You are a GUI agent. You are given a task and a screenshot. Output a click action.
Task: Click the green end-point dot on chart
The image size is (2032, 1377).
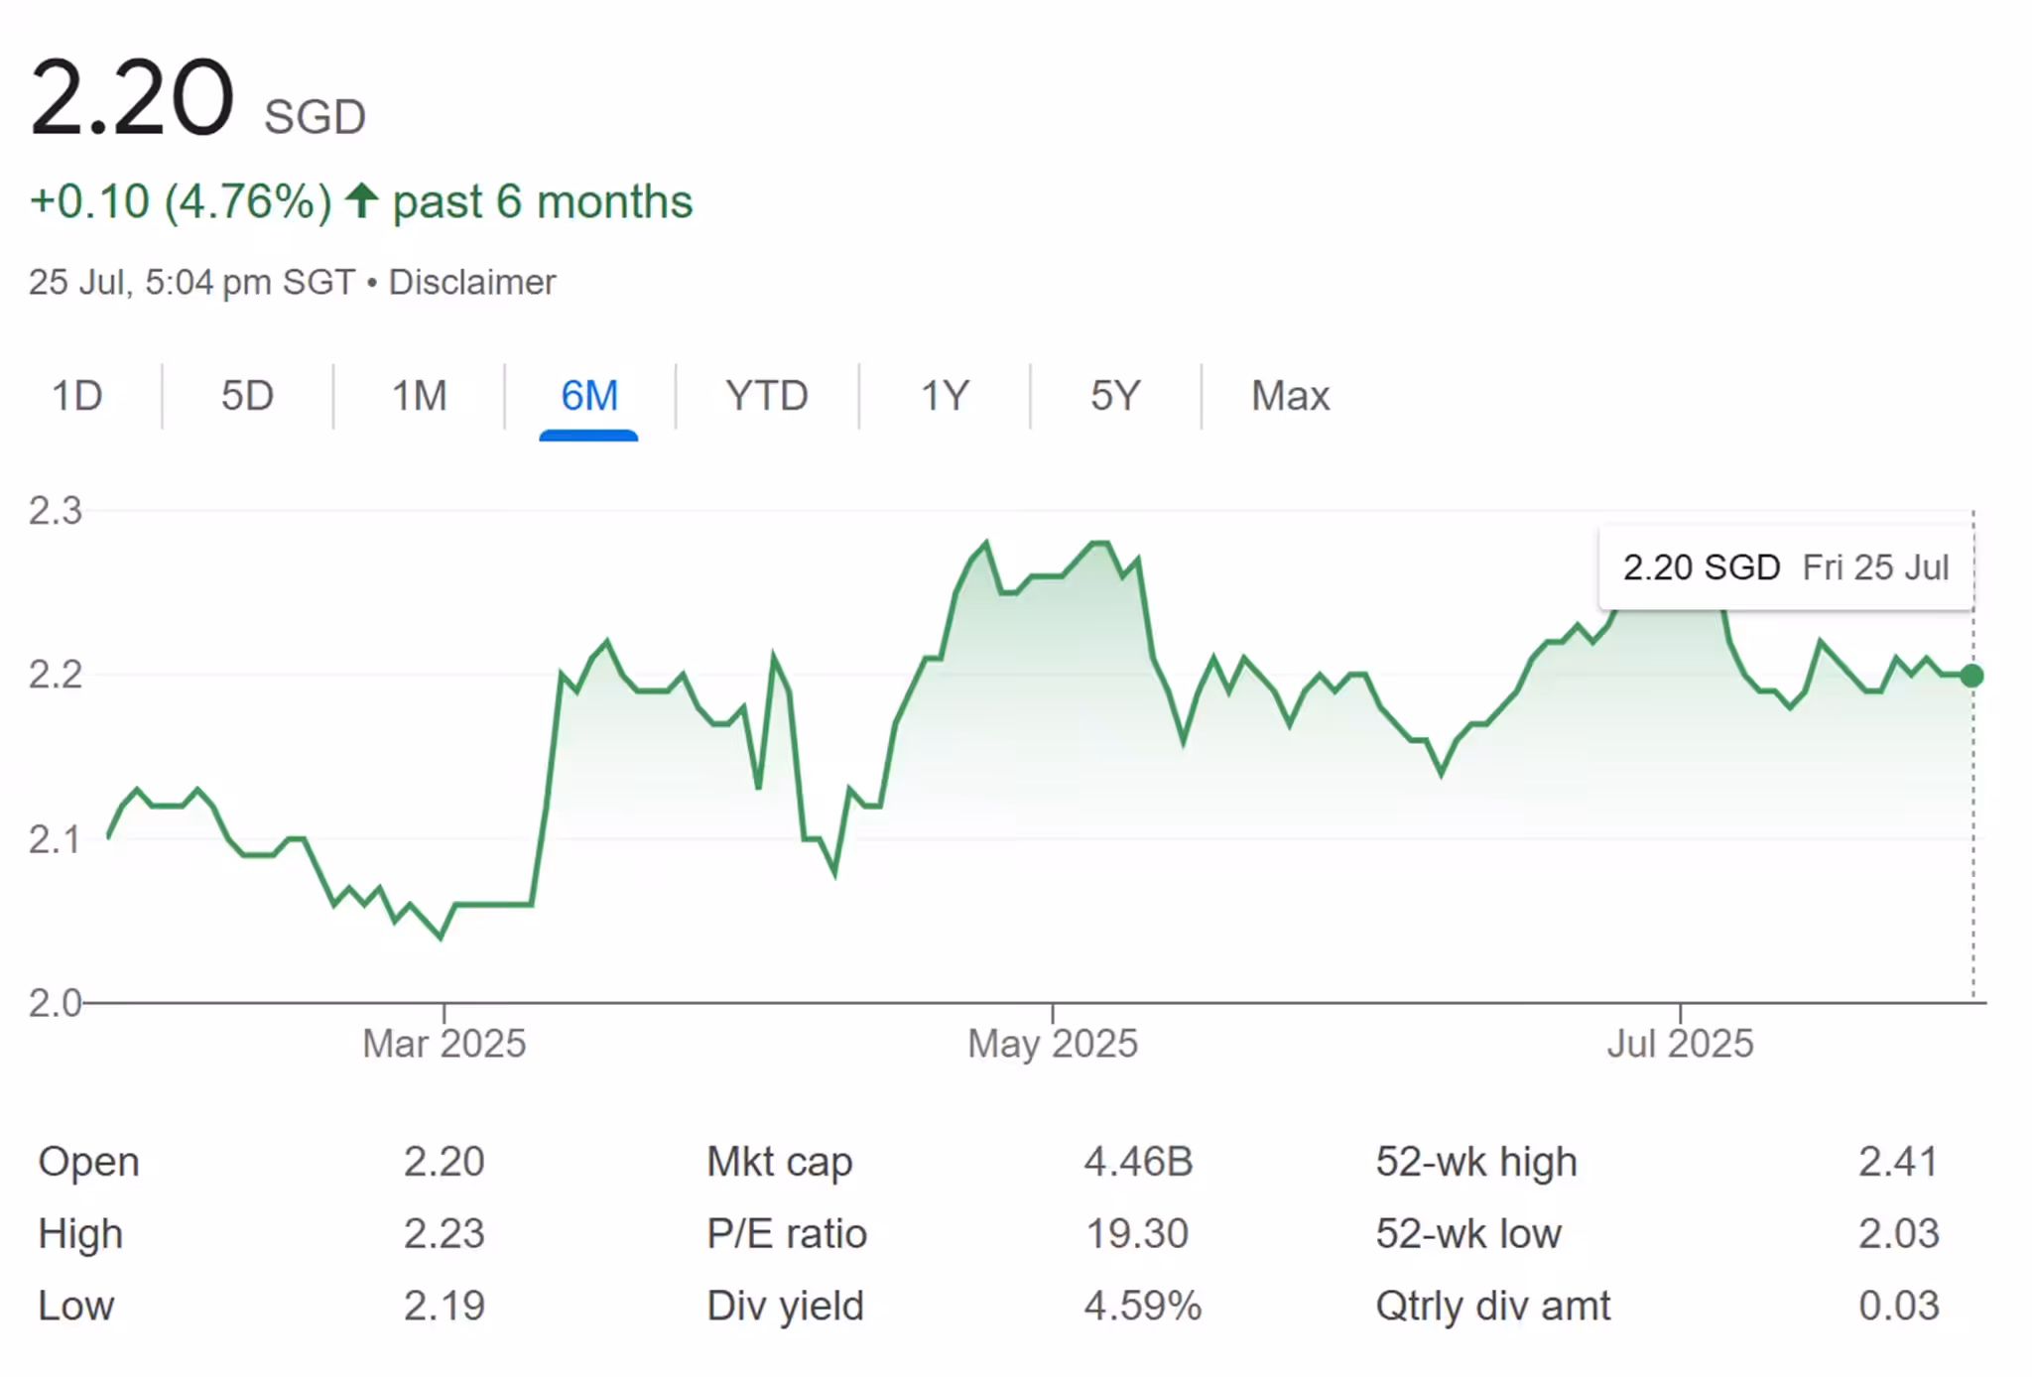(1971, 676)
